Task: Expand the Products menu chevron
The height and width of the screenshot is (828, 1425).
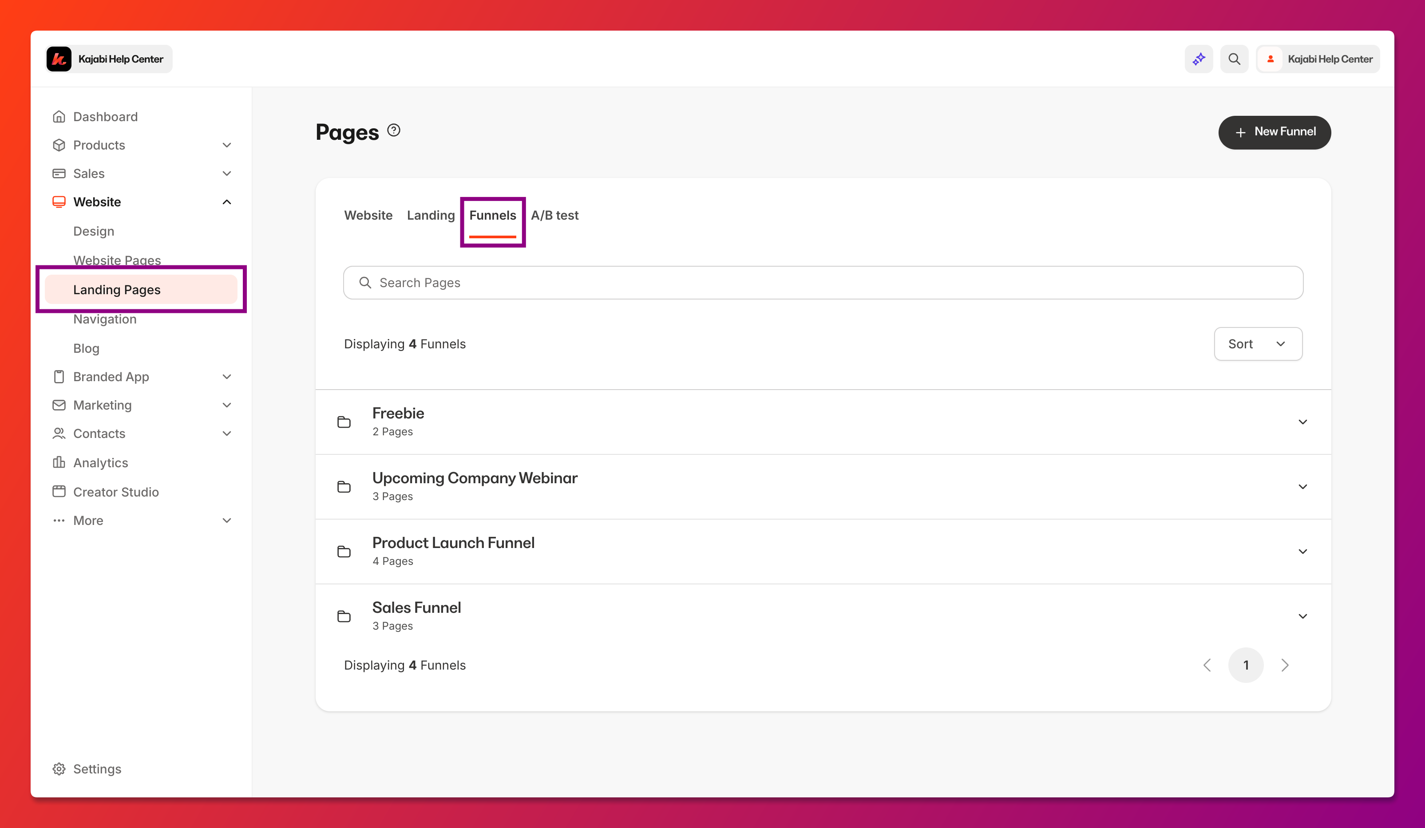Action: point(227,145)
